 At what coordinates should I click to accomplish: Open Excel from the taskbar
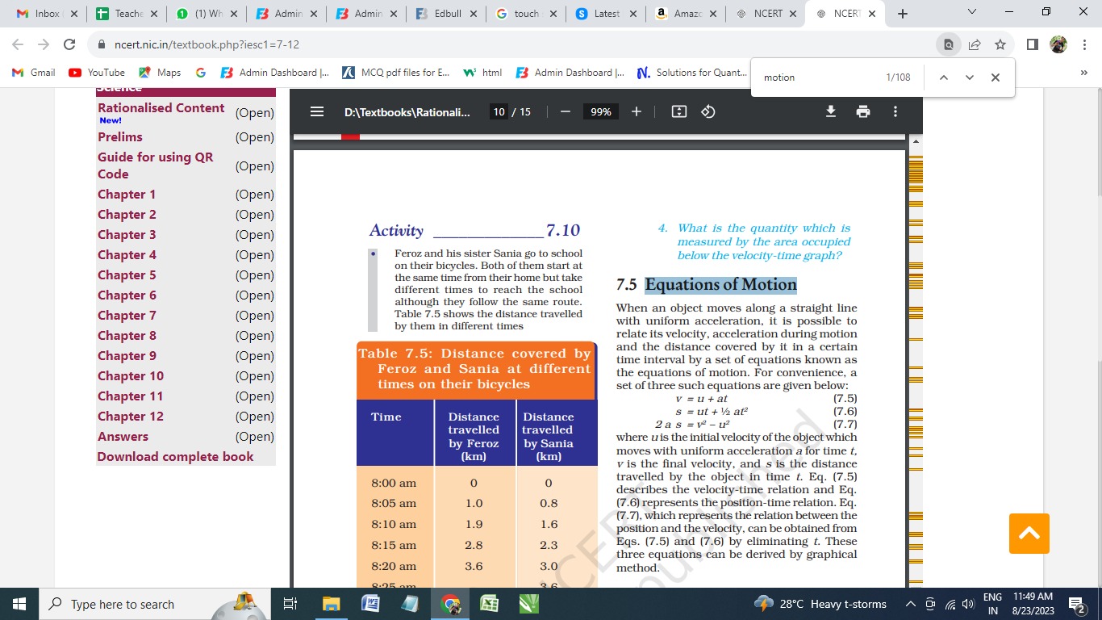click(x=489, y=604)
